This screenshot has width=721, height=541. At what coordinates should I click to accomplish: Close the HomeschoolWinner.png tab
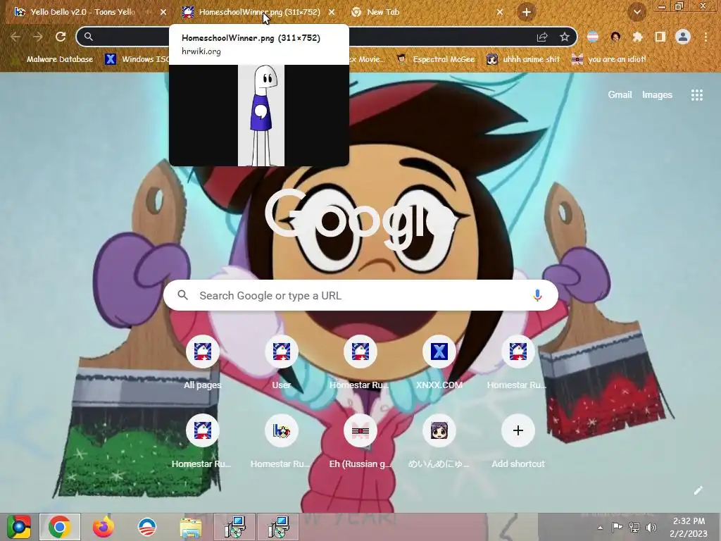coord(332,13)
